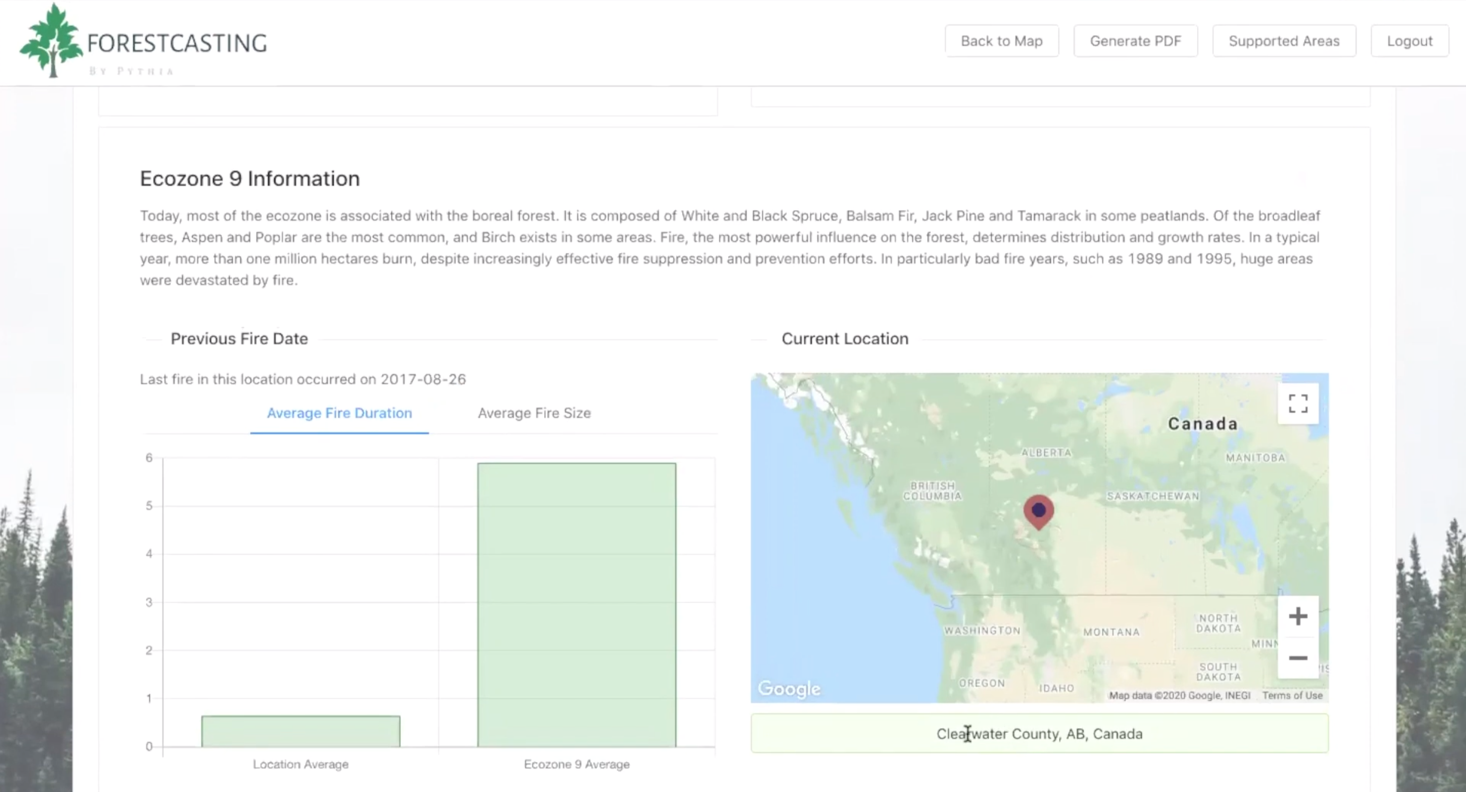1466x792 pixels.
Task: Go Back to Map
Action: (1001, 41)
